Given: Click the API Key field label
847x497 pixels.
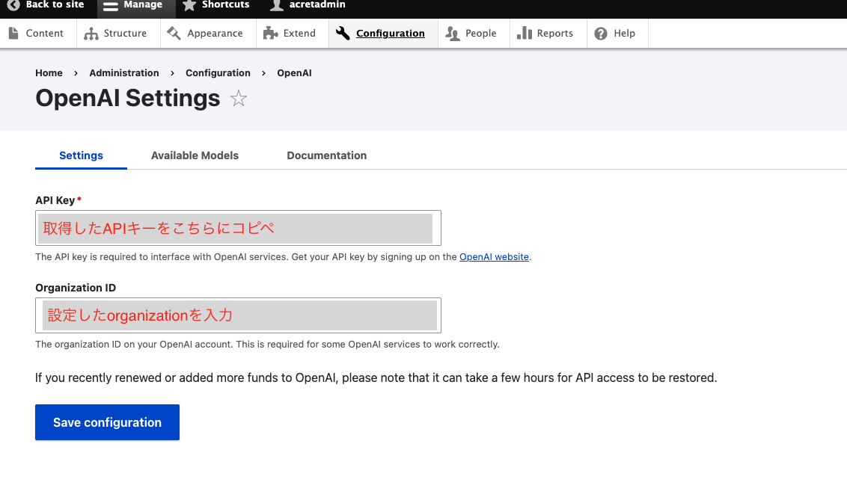Looking at the screenshot, I should coord(55,200).
